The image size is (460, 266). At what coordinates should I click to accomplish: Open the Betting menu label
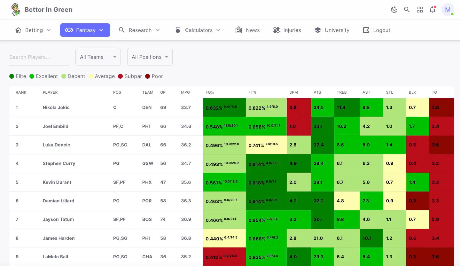(x=34, y=30)
